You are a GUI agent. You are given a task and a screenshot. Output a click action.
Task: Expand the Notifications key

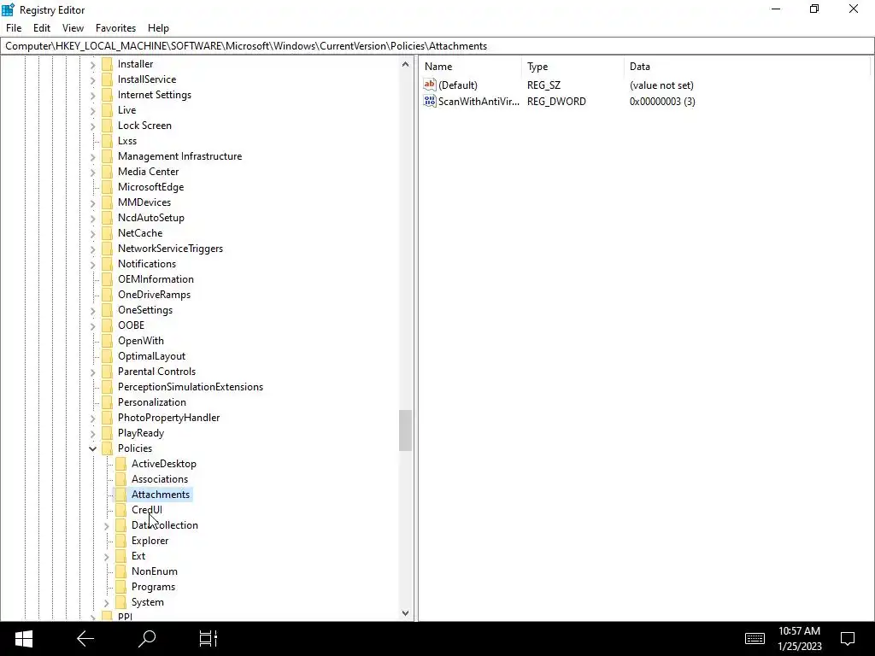point(92,264)
